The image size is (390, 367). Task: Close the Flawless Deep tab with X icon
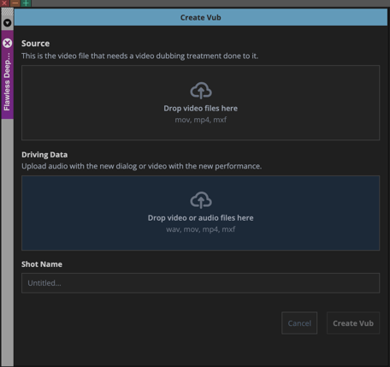click(8, 44)
